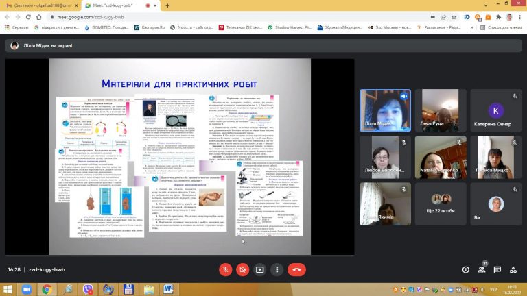Turn on camera in Meet controls
Screen dimensions: 527x296
click(x=243, y=269)
